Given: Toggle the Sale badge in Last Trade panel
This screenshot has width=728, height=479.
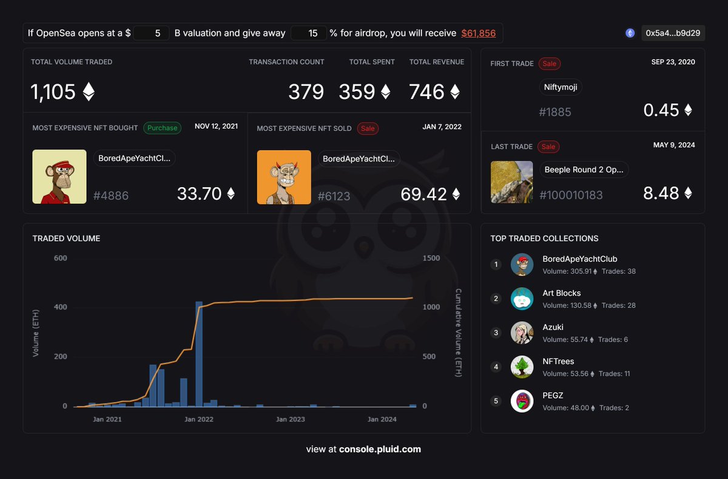Looking at the screenshot, I should (548, 146).
